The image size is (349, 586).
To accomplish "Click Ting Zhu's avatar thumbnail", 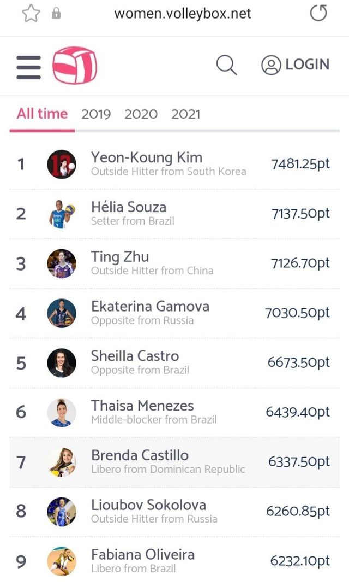I will point(62,264).
